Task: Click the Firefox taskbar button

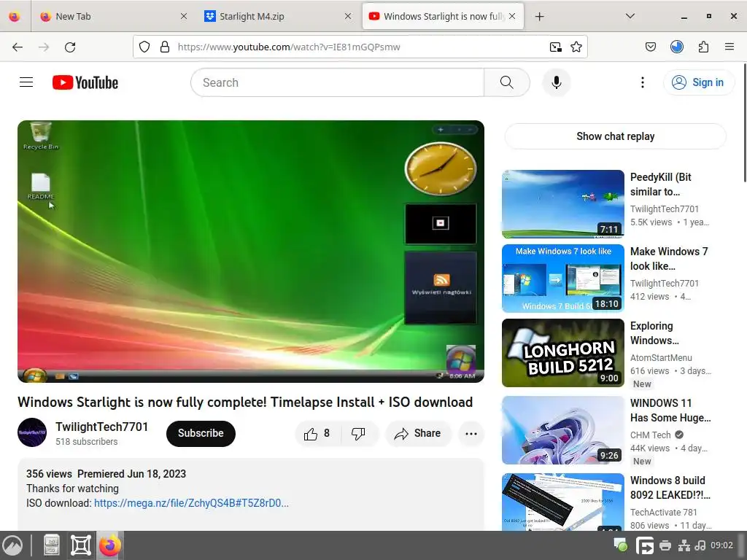Action: [x=110, y=545]
